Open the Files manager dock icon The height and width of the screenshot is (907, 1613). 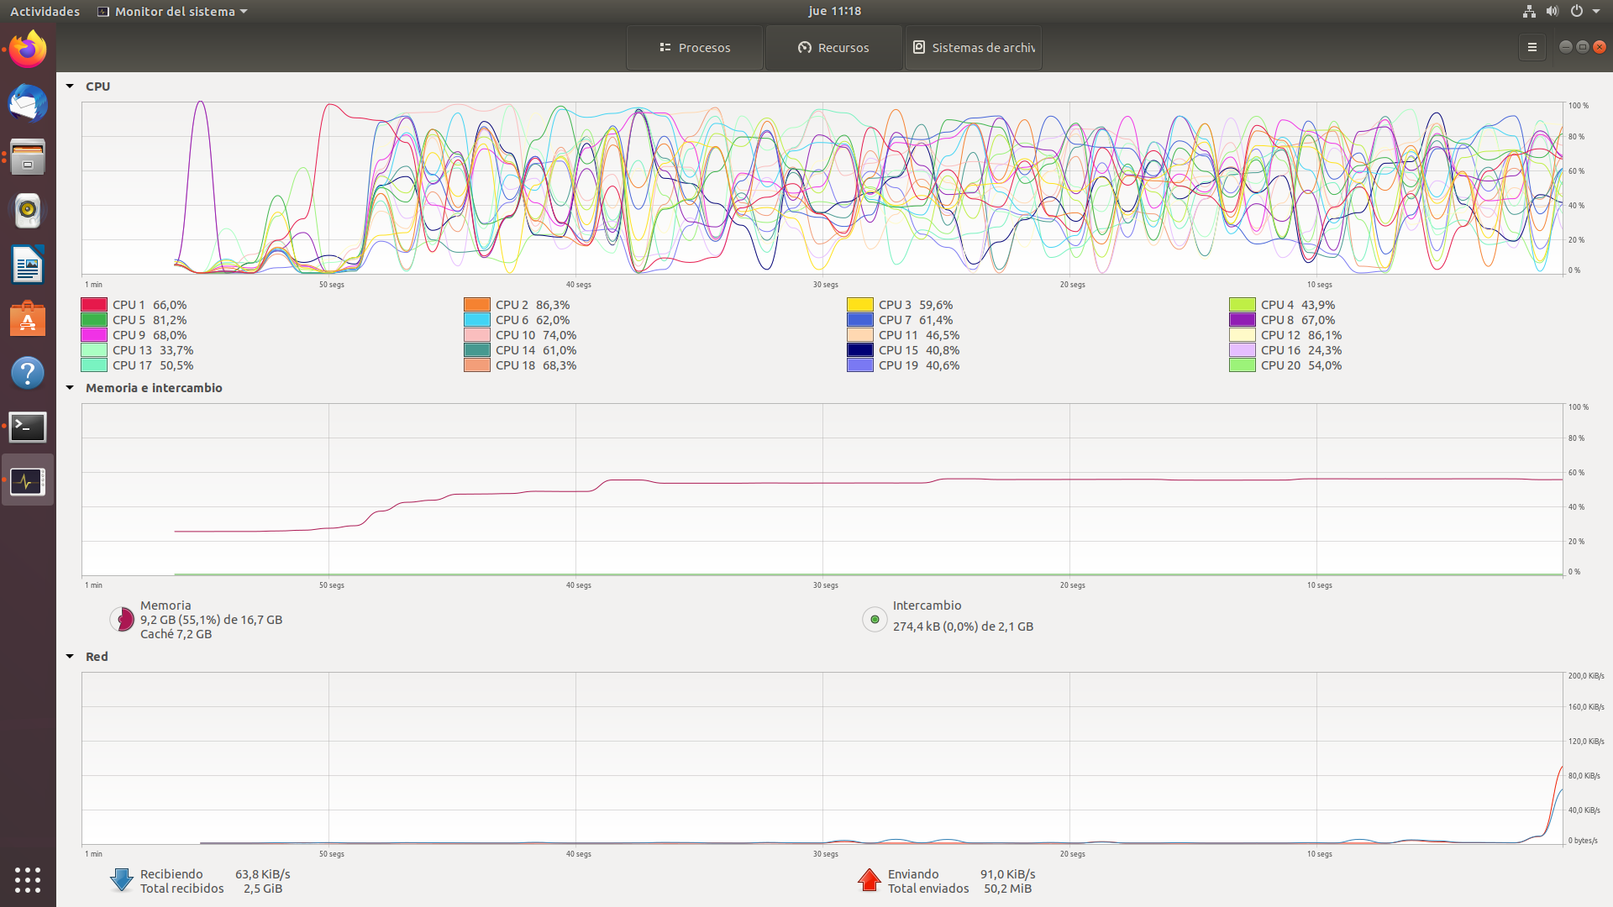(x=28, y=157)
